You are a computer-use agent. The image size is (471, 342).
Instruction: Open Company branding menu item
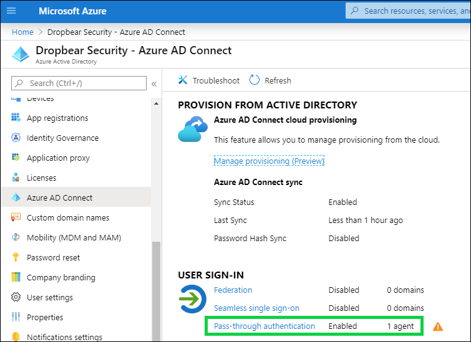(x=75, y=277)
